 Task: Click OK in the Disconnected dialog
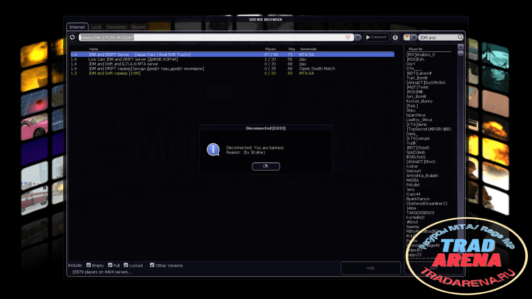[266, 166]
